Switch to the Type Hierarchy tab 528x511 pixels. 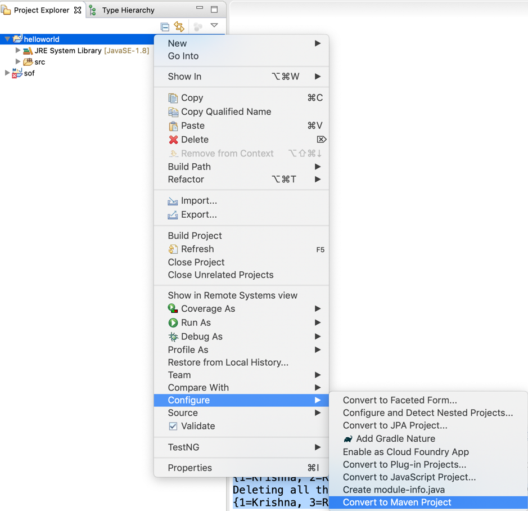point(129,10)
